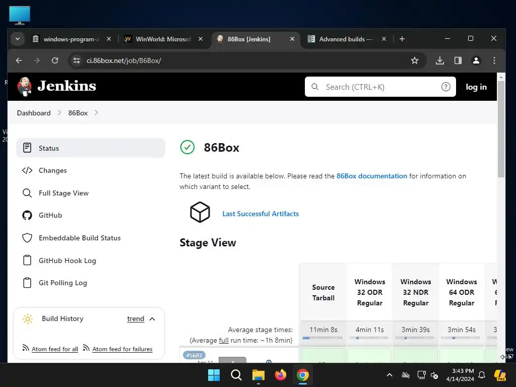Viewport: 516px width, 387px height.
Task: Click the log in link
Action: point(476,87)
